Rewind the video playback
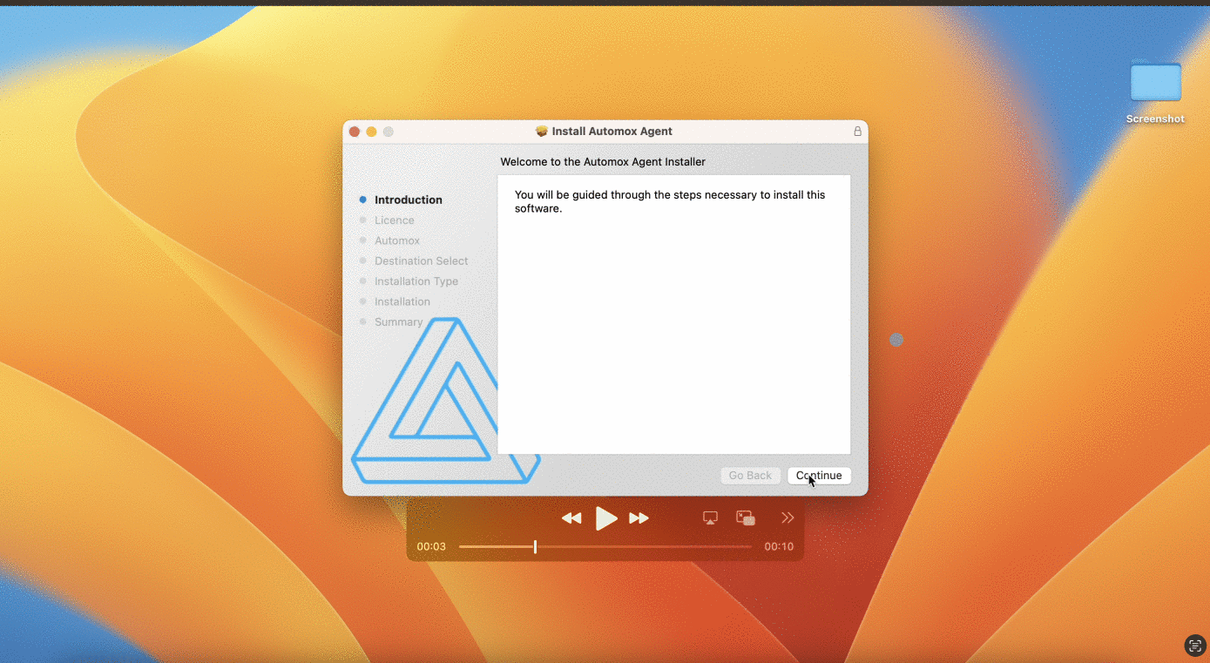This screenshot has height=663, width=1210. [571, 518]
